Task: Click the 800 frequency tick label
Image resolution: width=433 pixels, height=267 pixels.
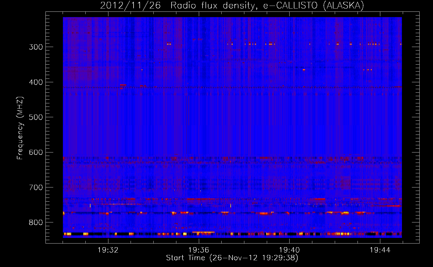Action: (36, 223)
